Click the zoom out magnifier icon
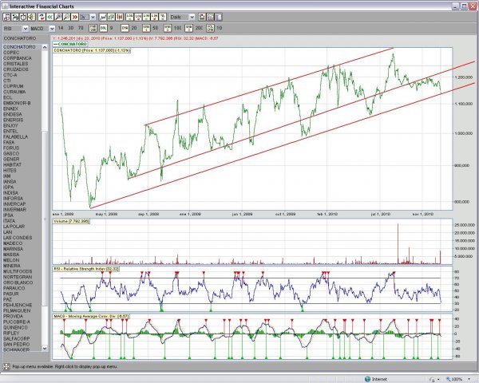Viewport: 479px width, 383px height. pyautogui.click(x=67, y=16)
